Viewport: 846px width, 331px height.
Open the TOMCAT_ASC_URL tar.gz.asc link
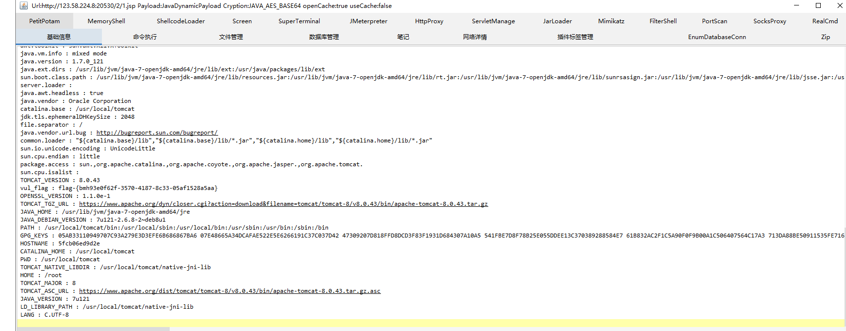coord(230,291)
